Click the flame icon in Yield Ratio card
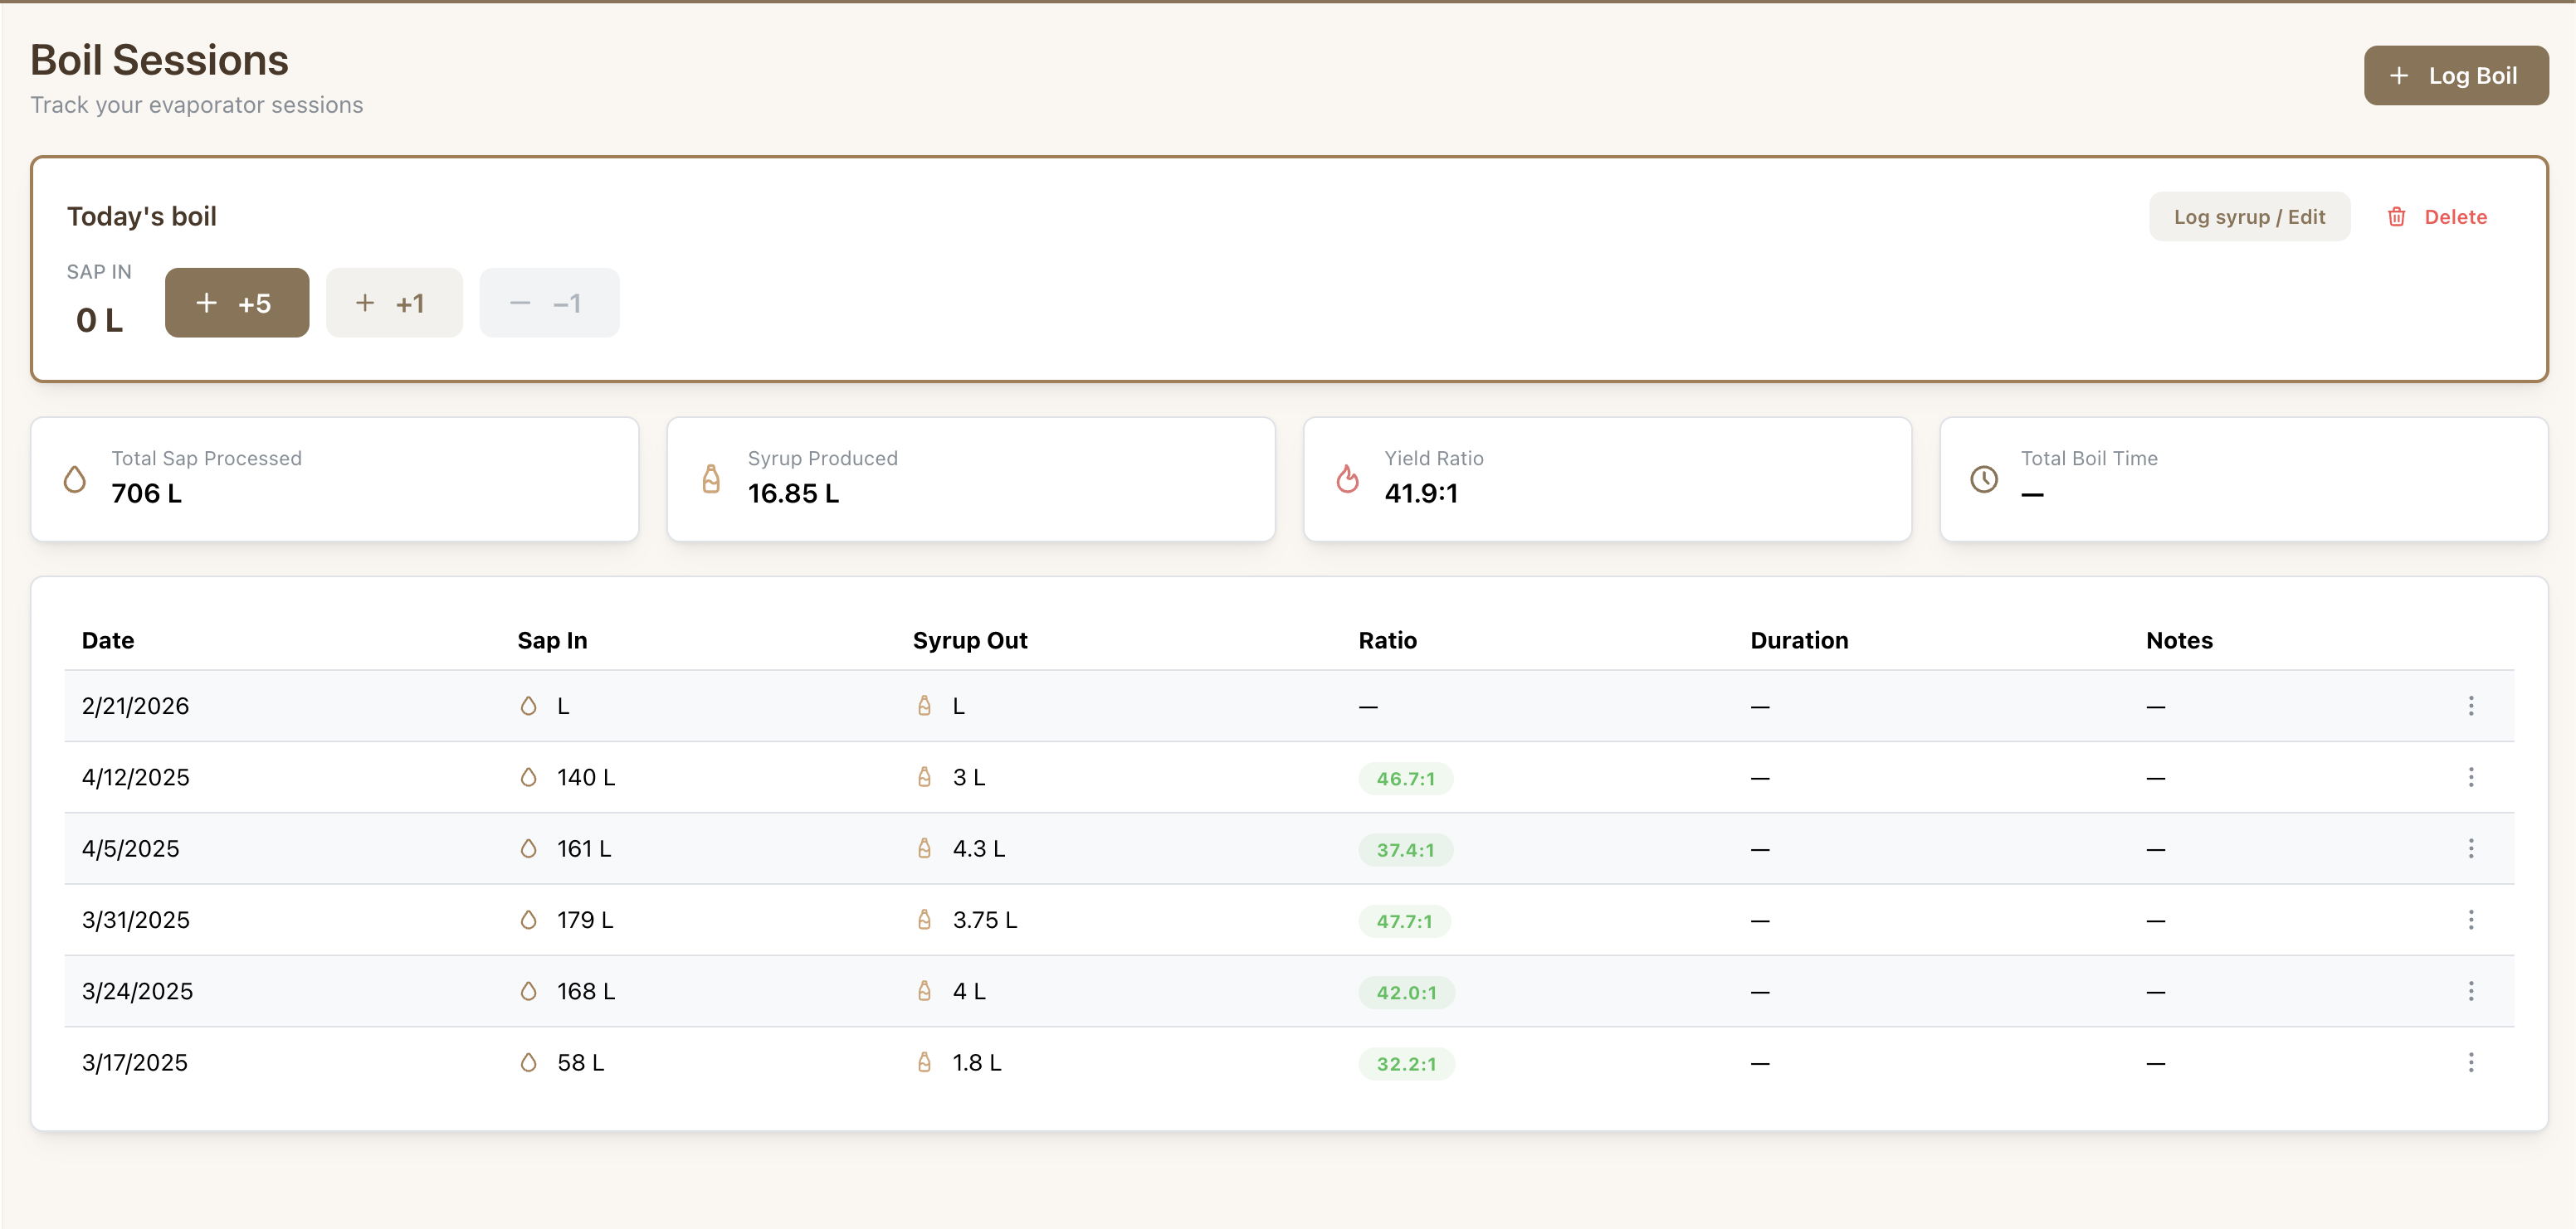 (x=1347, y=479)
